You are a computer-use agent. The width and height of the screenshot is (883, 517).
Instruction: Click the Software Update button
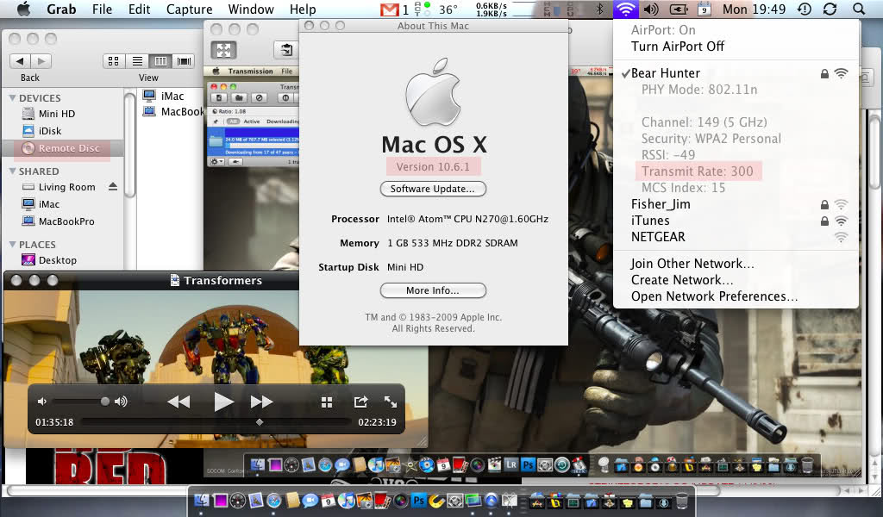pos(433,189)
